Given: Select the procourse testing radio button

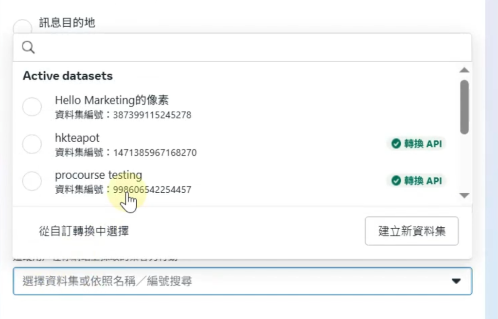Looking at the screenshot, I should (x=32, y=181).
